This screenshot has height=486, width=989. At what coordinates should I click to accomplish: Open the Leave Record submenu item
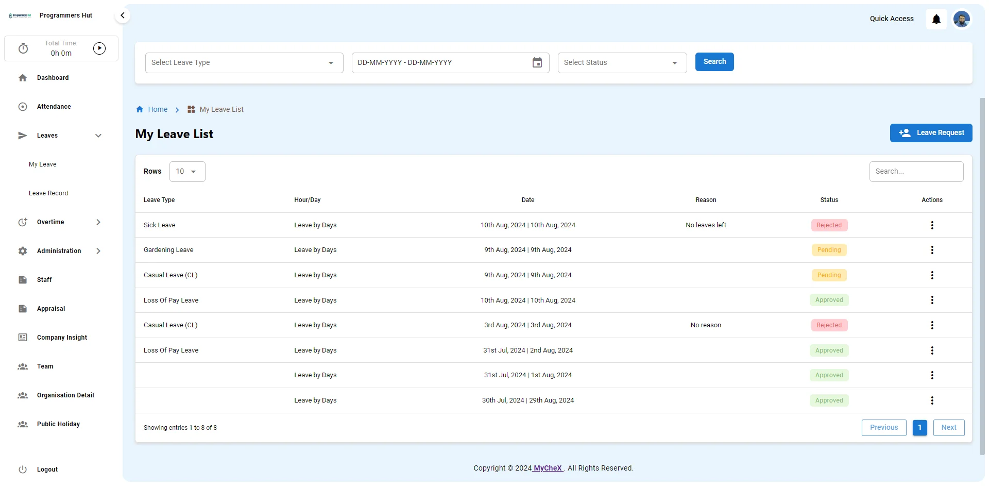[x=48, y=193]
